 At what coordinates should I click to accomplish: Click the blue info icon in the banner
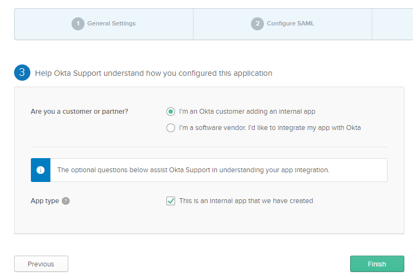41,170
